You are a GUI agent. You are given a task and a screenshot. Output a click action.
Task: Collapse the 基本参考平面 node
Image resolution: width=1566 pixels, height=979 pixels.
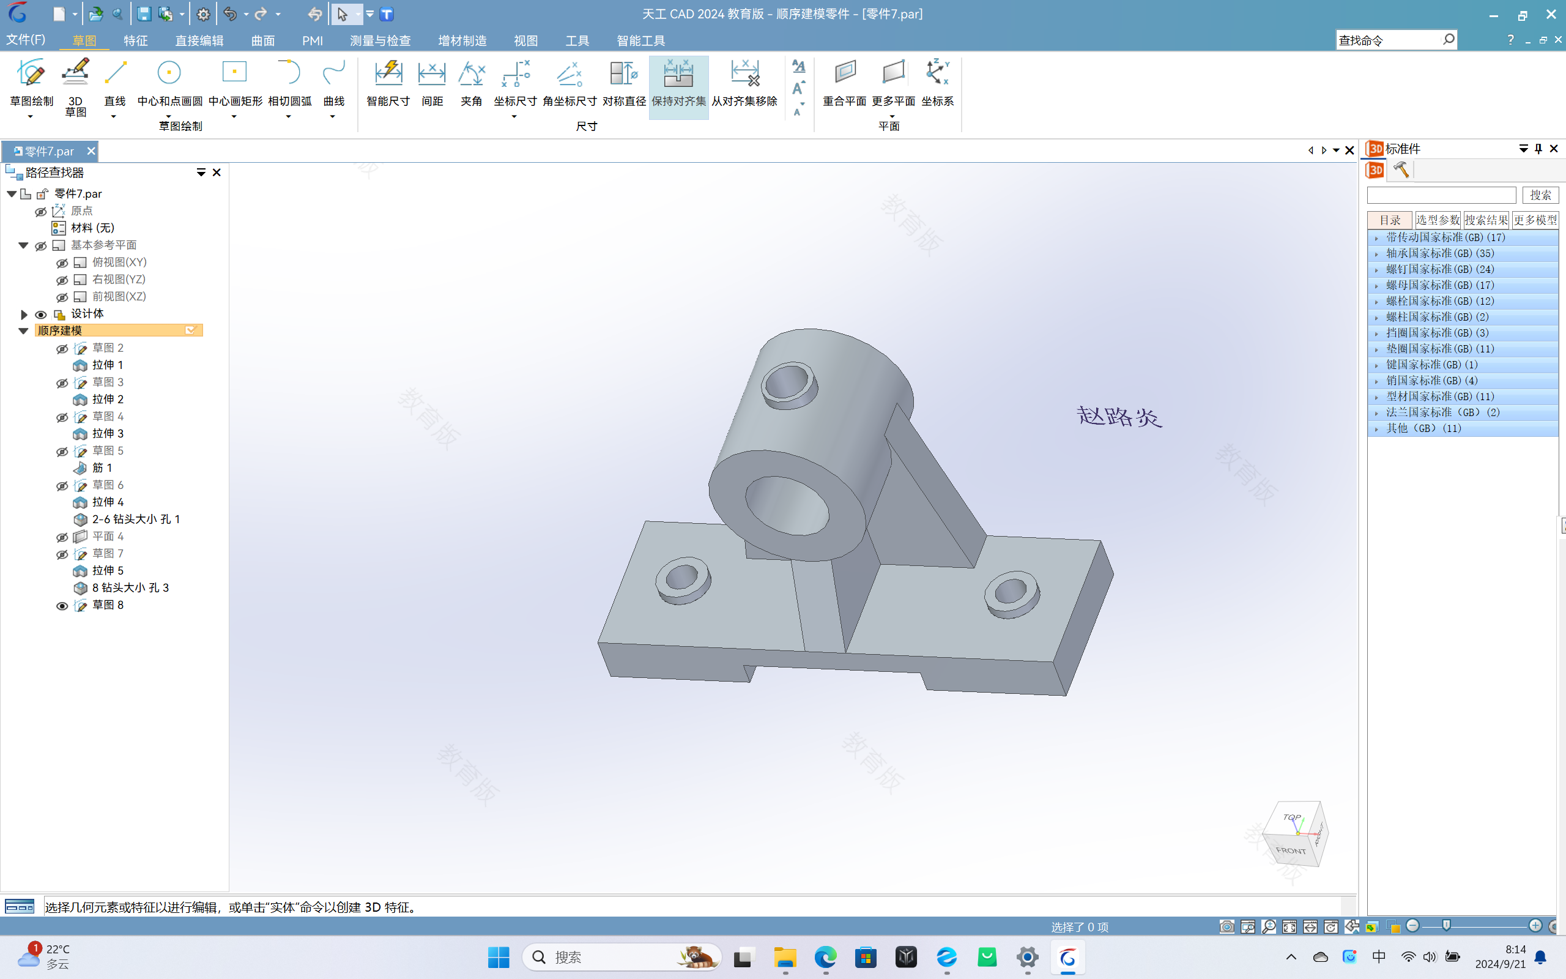tap(23, 245)
